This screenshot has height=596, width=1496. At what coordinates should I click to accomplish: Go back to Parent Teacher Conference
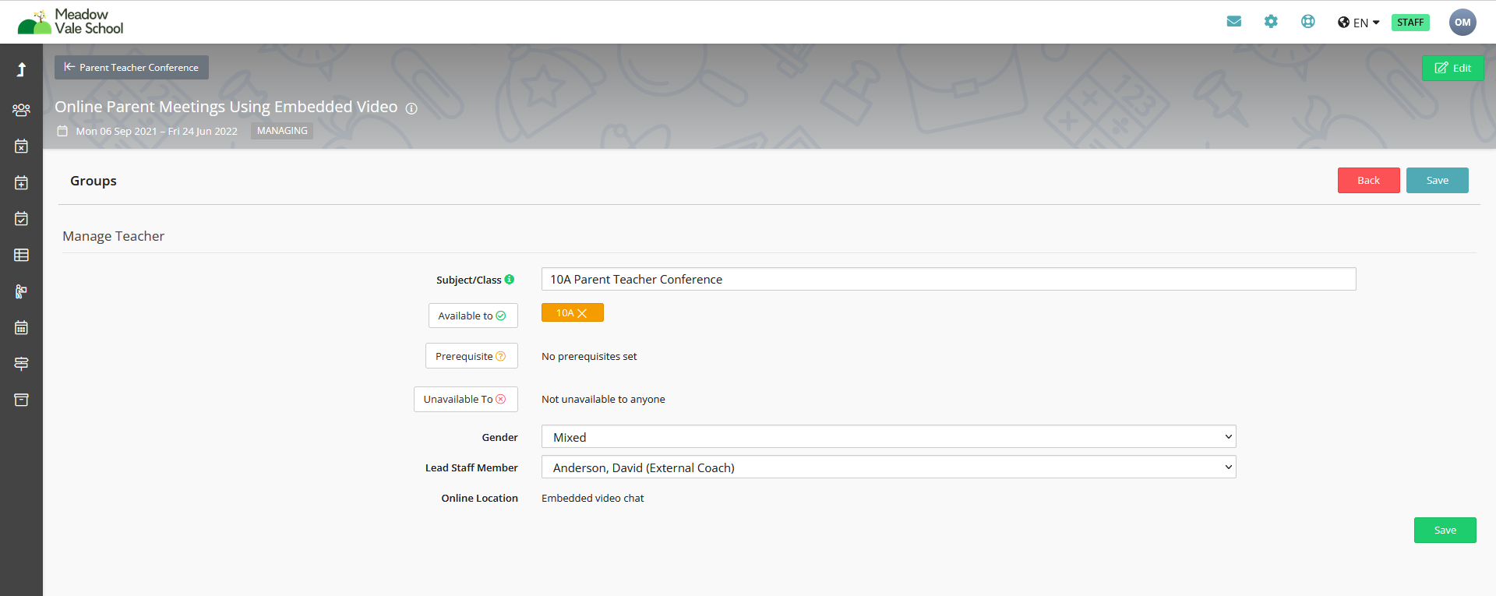[131, 68]
